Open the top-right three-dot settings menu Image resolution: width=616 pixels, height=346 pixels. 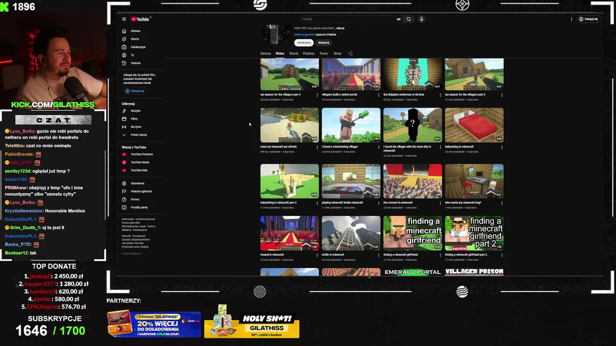click(571, 19)
